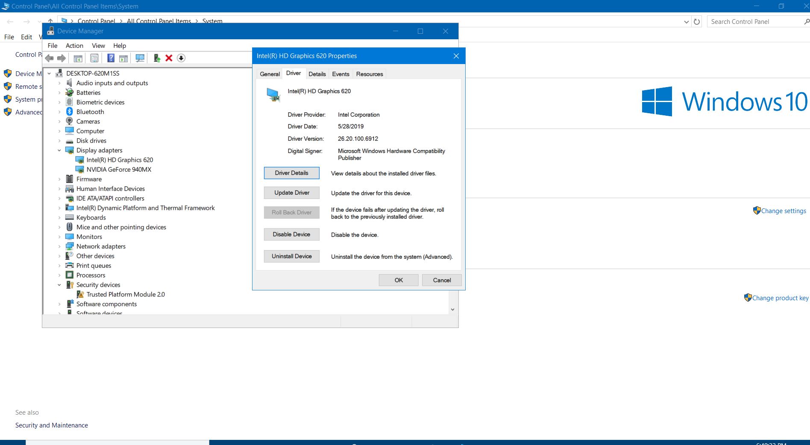This screenshot has width=810, height=445.
Task: Click the Disable device down-arrow toolbar icon
Action: coord(181,58)
